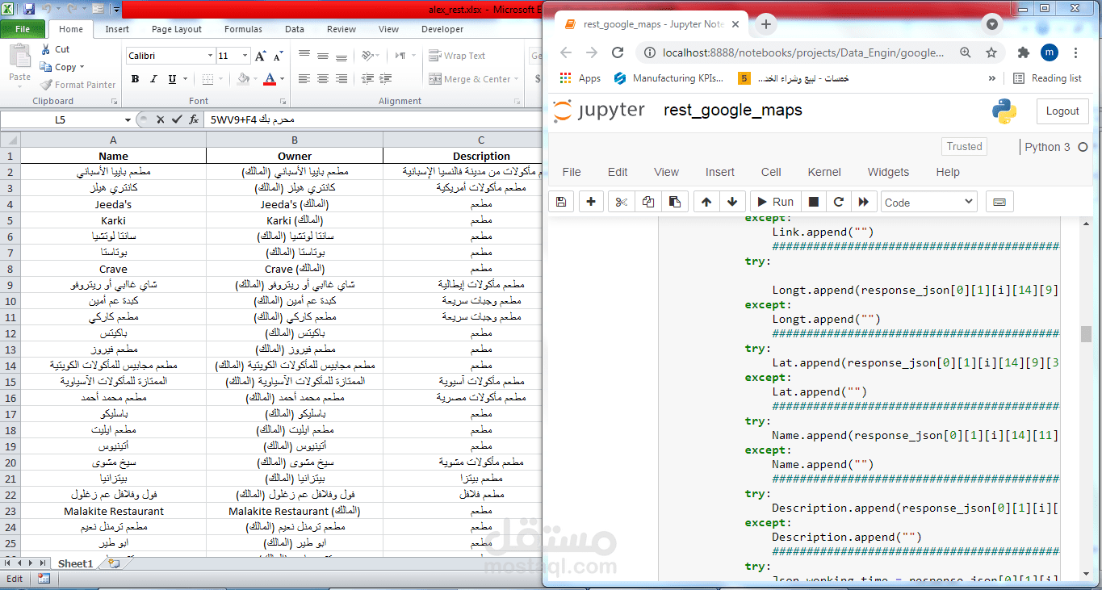Restart the kernel with circular arrow icon
This screenshot has width=1102, height=590.
[x=839, y=202]
